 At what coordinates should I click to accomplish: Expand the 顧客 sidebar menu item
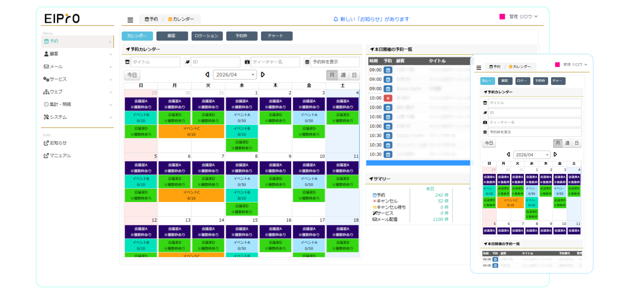pyautogui.click(x=77, y=54)
